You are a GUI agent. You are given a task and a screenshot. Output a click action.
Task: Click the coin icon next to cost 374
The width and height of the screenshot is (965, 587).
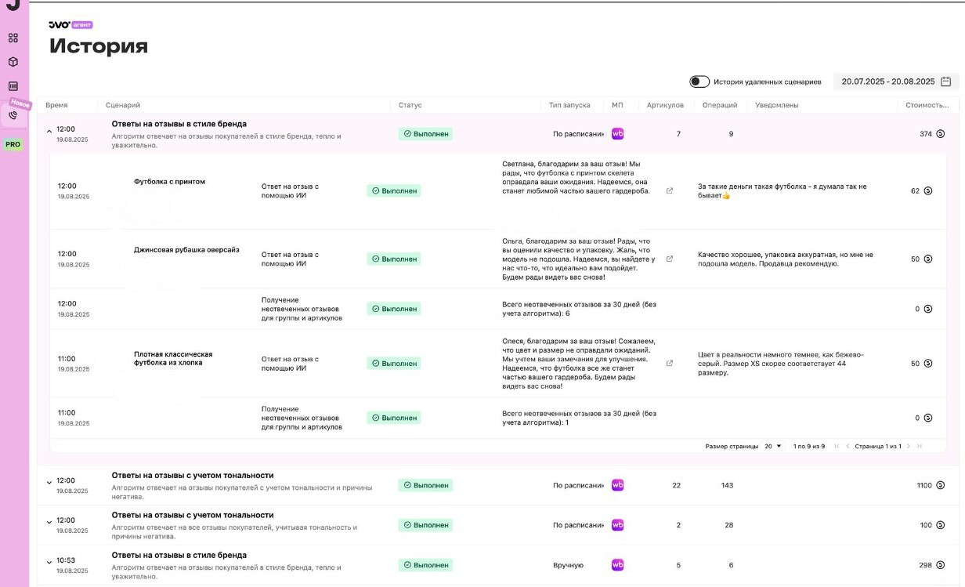point(941,134)
